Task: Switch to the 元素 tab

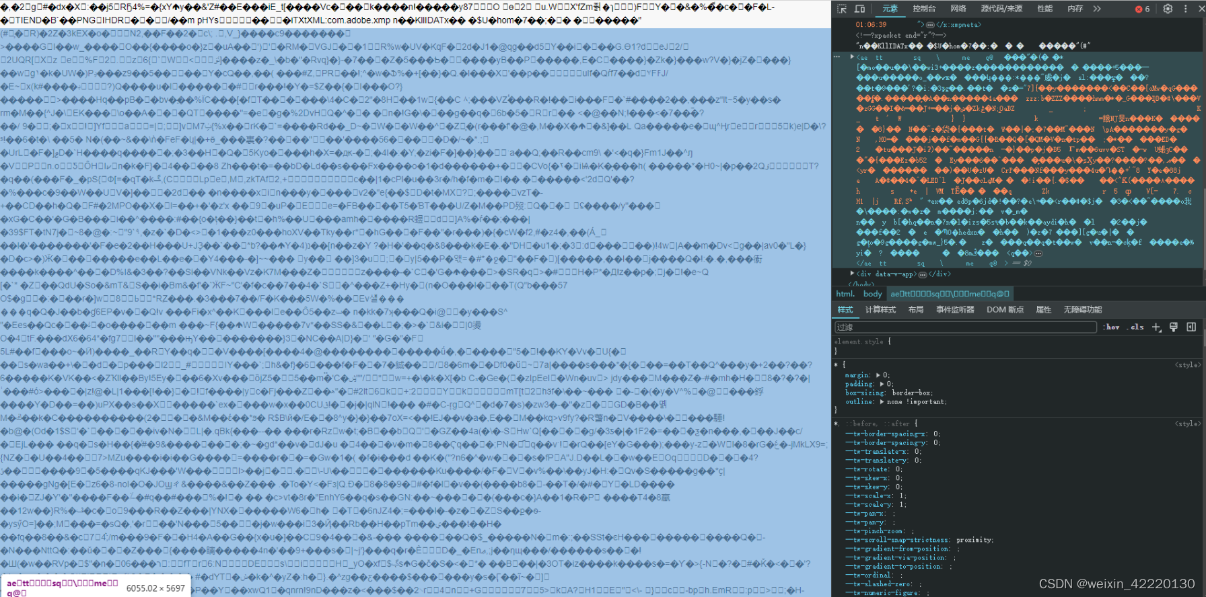Action: pos(890,9)
